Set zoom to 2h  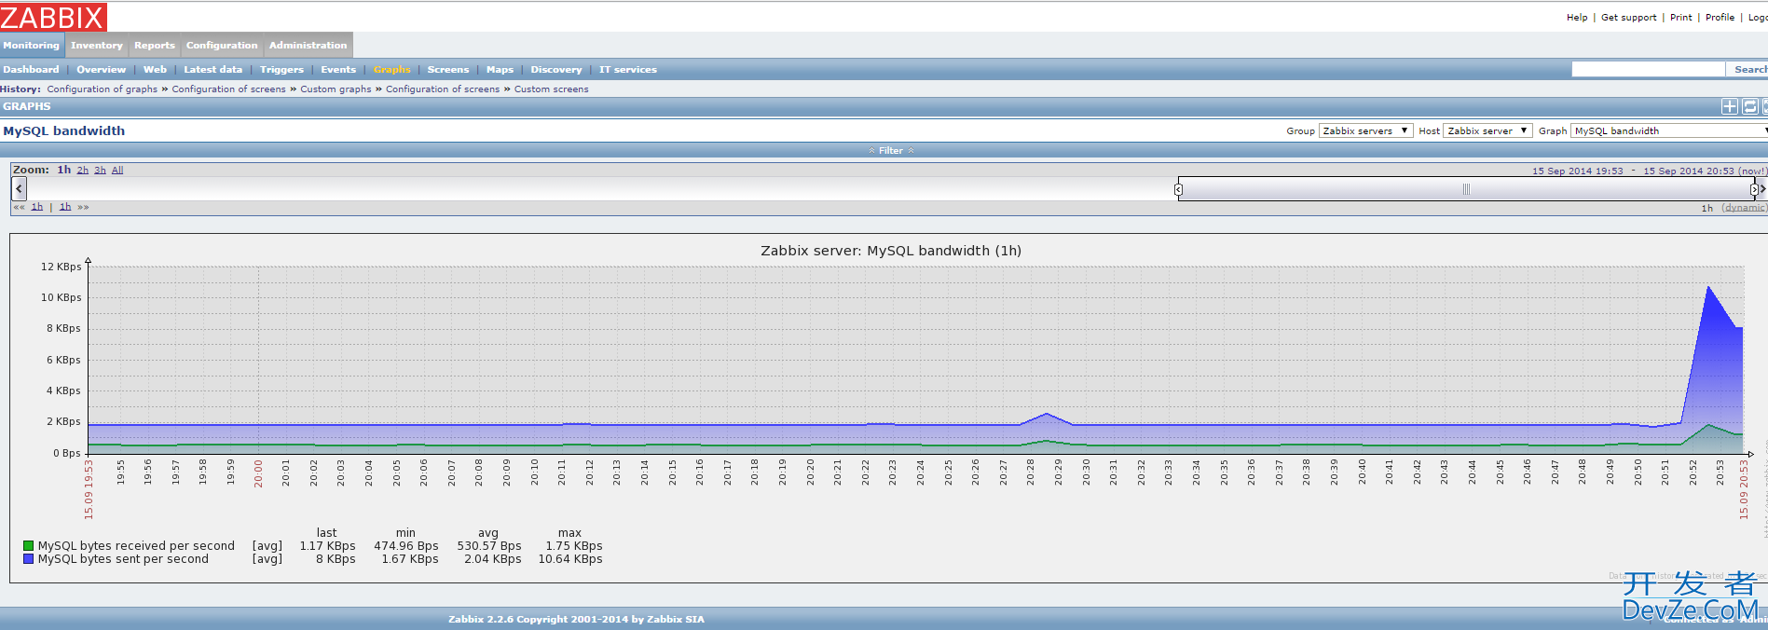pyautogui.click(x=83, y=170)
